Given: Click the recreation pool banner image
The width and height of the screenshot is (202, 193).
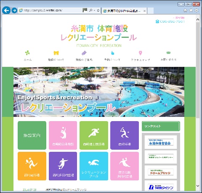Looking at the screenshot, I should (x=99, y=92).
